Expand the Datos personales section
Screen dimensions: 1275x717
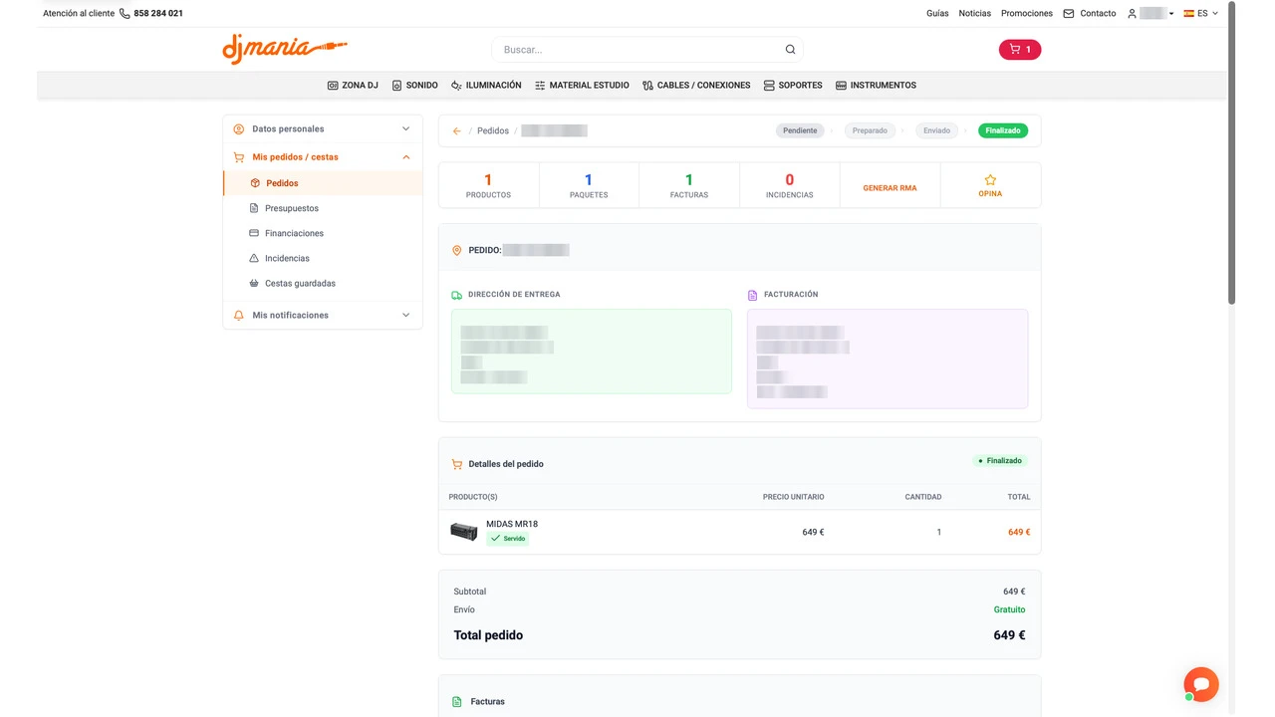coord(322,128)
